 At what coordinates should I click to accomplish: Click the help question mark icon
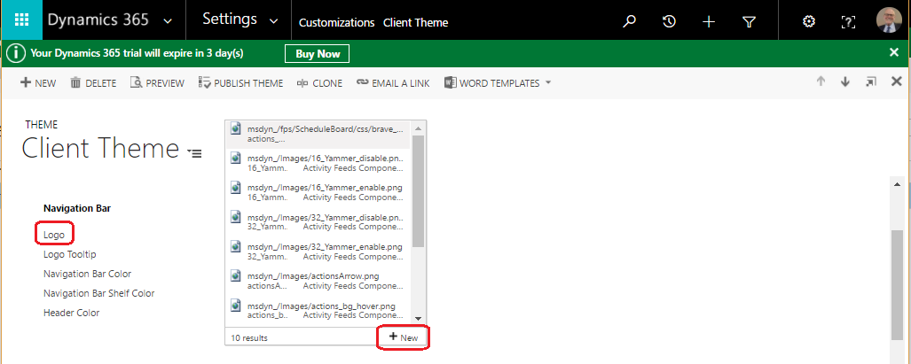[x=849, y=21]
